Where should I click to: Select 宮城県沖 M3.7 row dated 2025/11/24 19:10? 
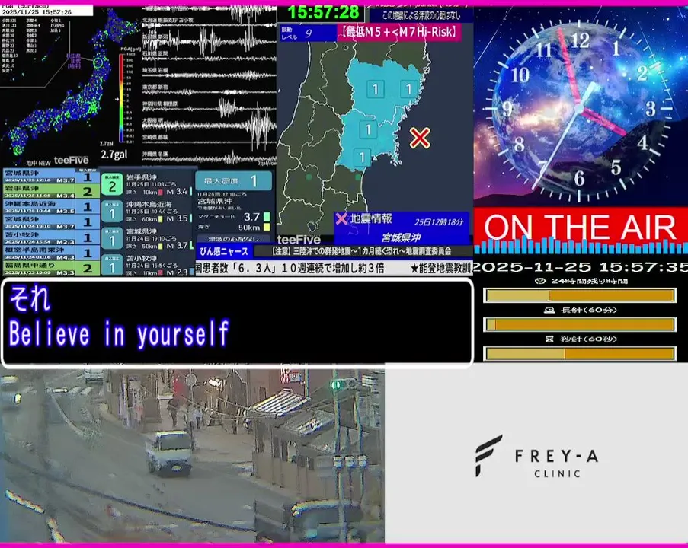[51, 222]
